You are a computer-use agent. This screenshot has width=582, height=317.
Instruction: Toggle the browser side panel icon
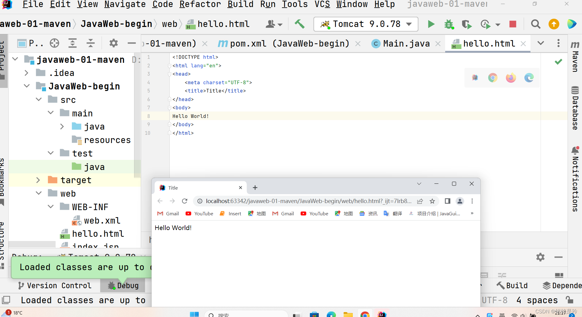click(447, 201)
